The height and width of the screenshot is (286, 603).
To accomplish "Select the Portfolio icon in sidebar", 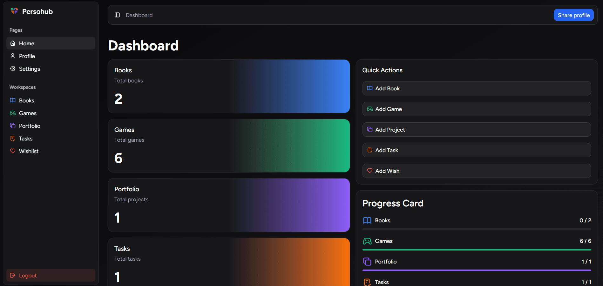I will (13, 126).
